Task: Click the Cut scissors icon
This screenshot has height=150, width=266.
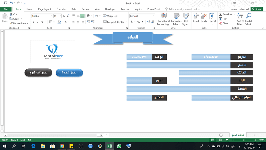Action: point(11,14)
